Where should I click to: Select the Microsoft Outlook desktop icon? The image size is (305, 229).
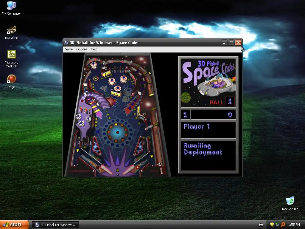click(x=11, y=59)
